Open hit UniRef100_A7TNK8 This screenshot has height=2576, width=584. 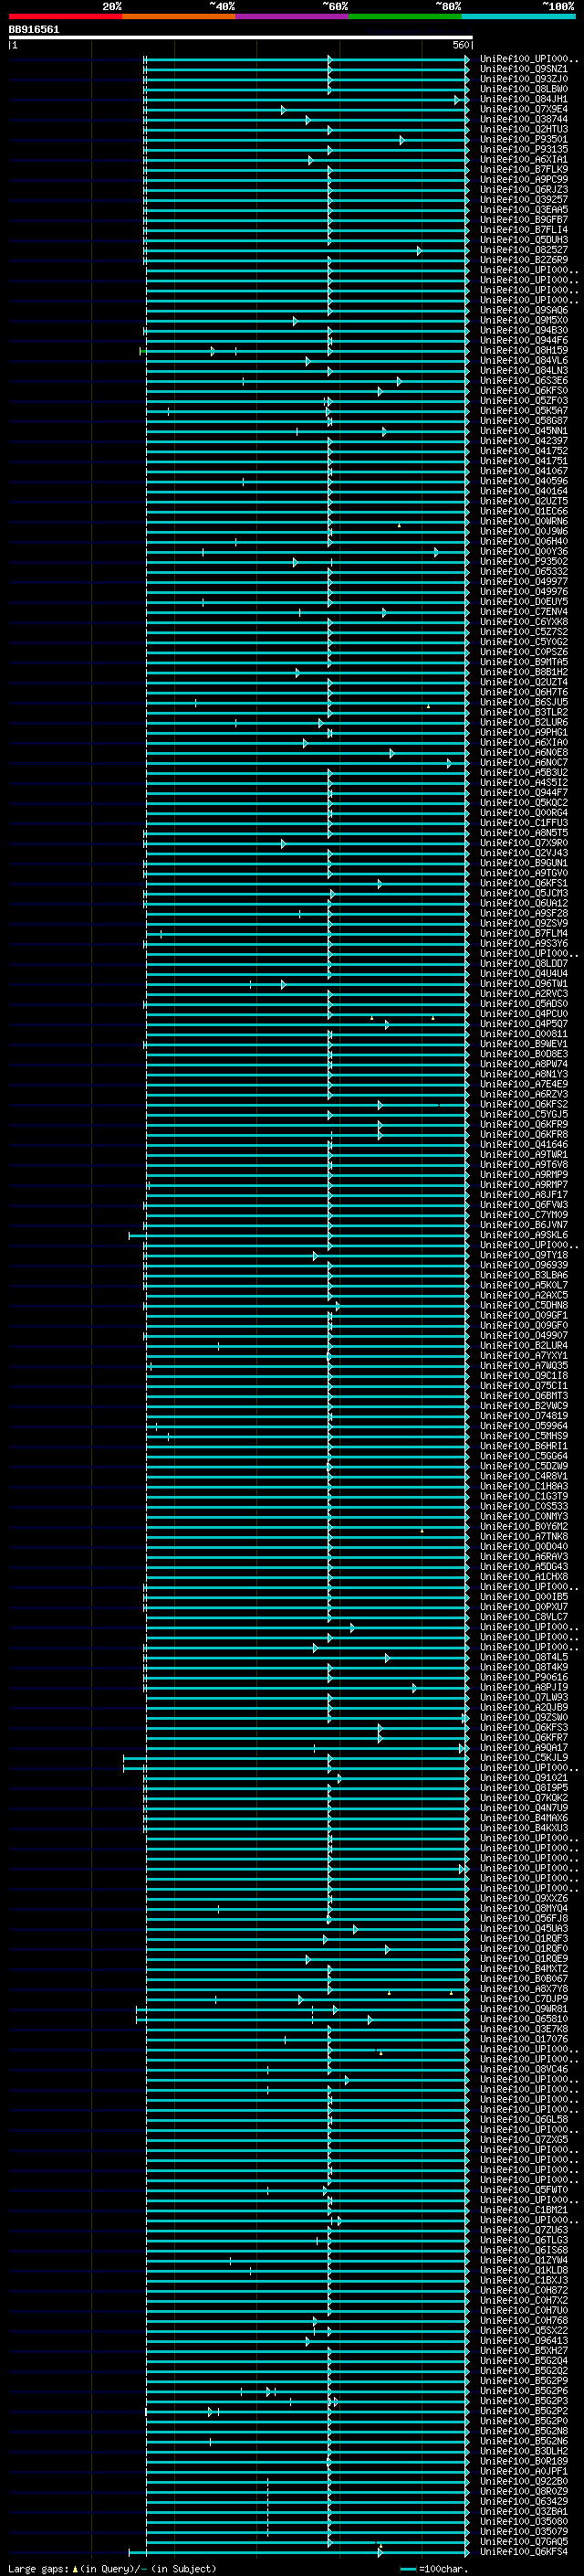click(523, 1536)
